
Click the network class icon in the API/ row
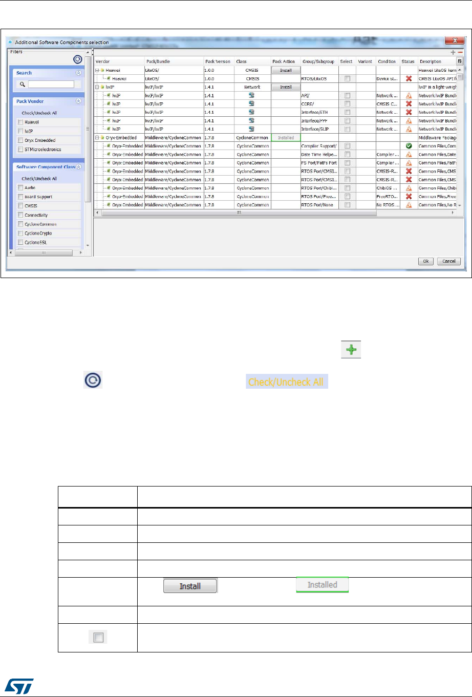pyautogui.click(x=251, y=96)
